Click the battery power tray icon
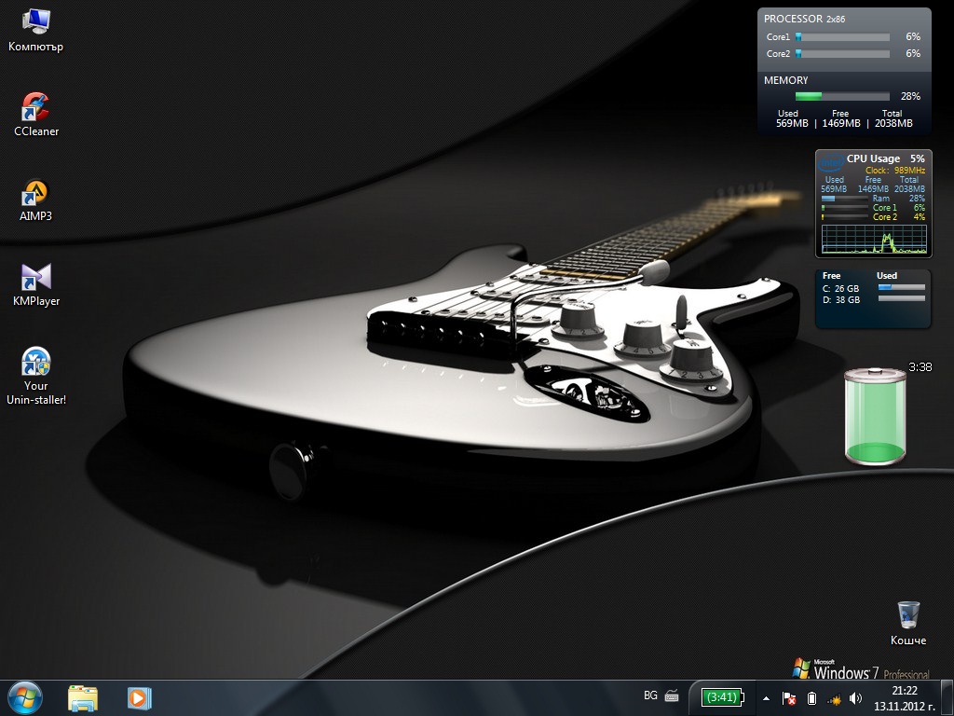 coord(811,698)
